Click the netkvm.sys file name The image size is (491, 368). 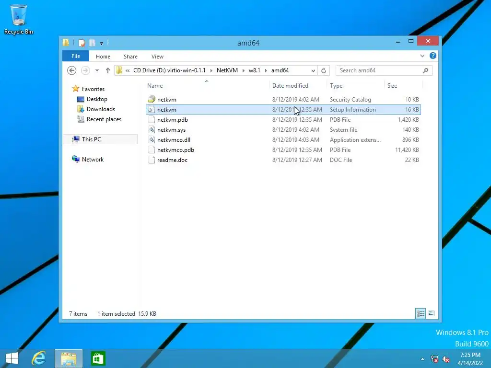(171, 129)
